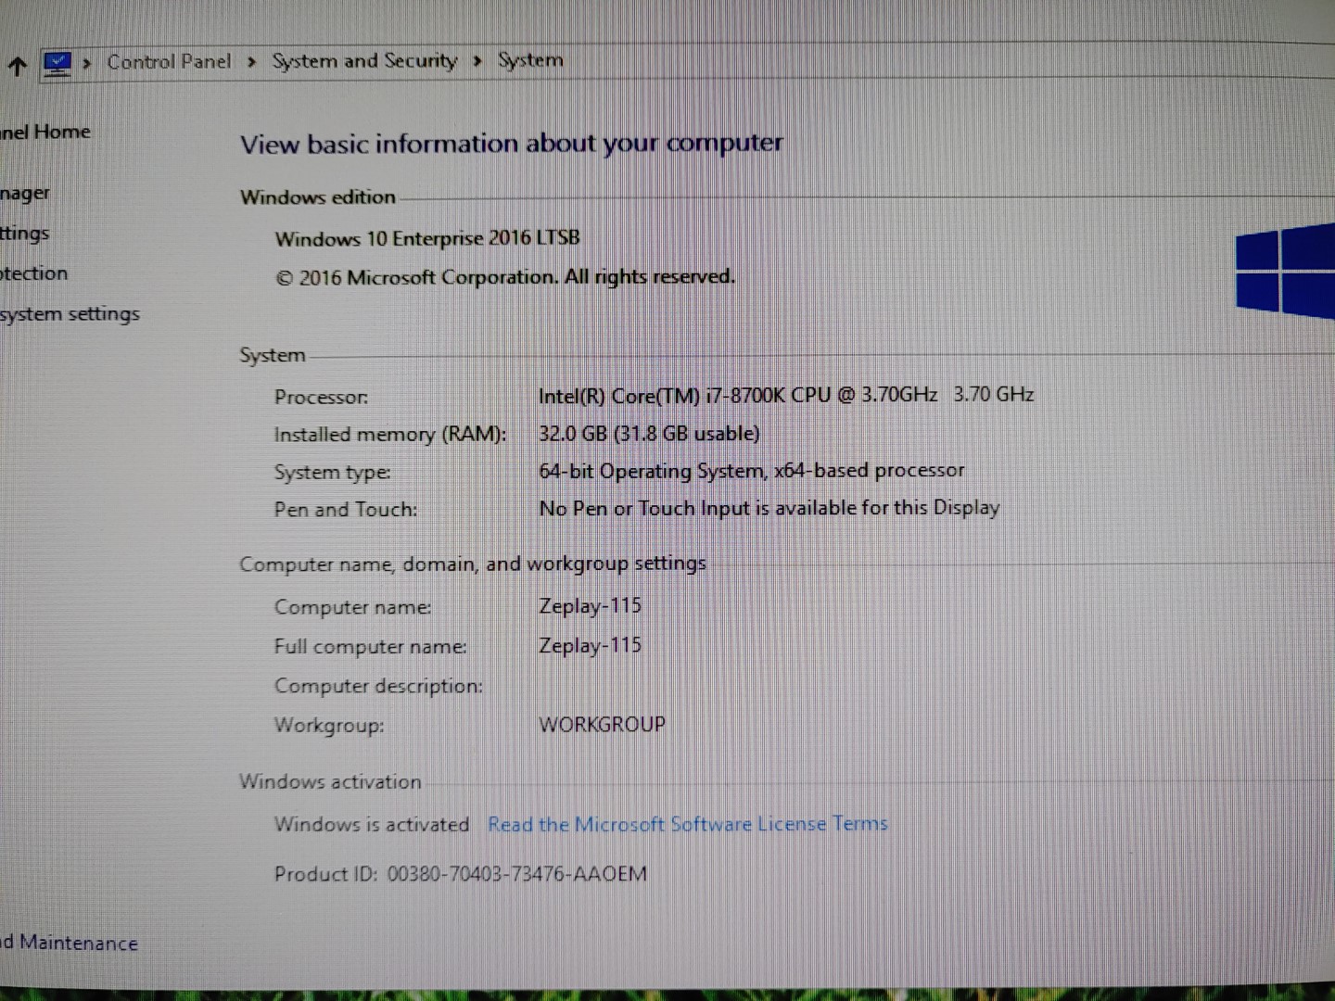Screen dimensions: 1335x1001
Task: Click the computer icon in address bar
Action: pyautogui.click(x=57, y=63)
